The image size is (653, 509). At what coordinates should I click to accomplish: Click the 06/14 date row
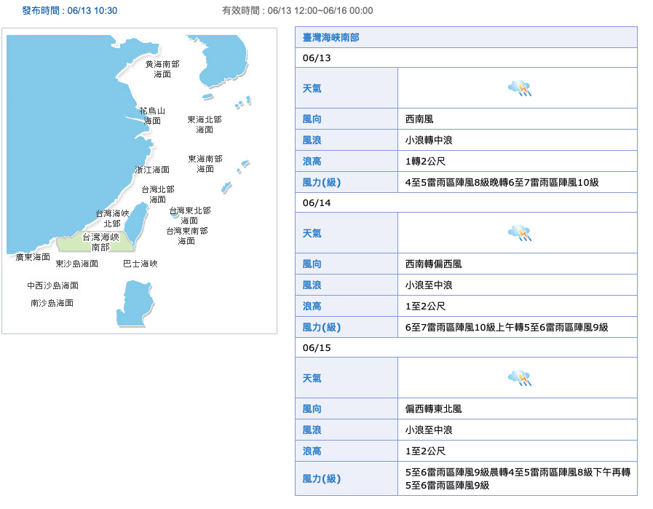click(466, 203)
